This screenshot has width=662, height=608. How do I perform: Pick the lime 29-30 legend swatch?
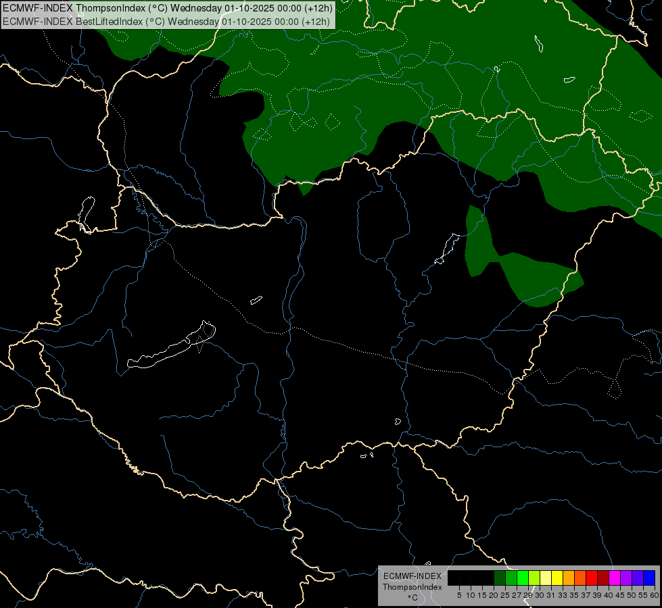pyautogui.click(x=534, y=578)
